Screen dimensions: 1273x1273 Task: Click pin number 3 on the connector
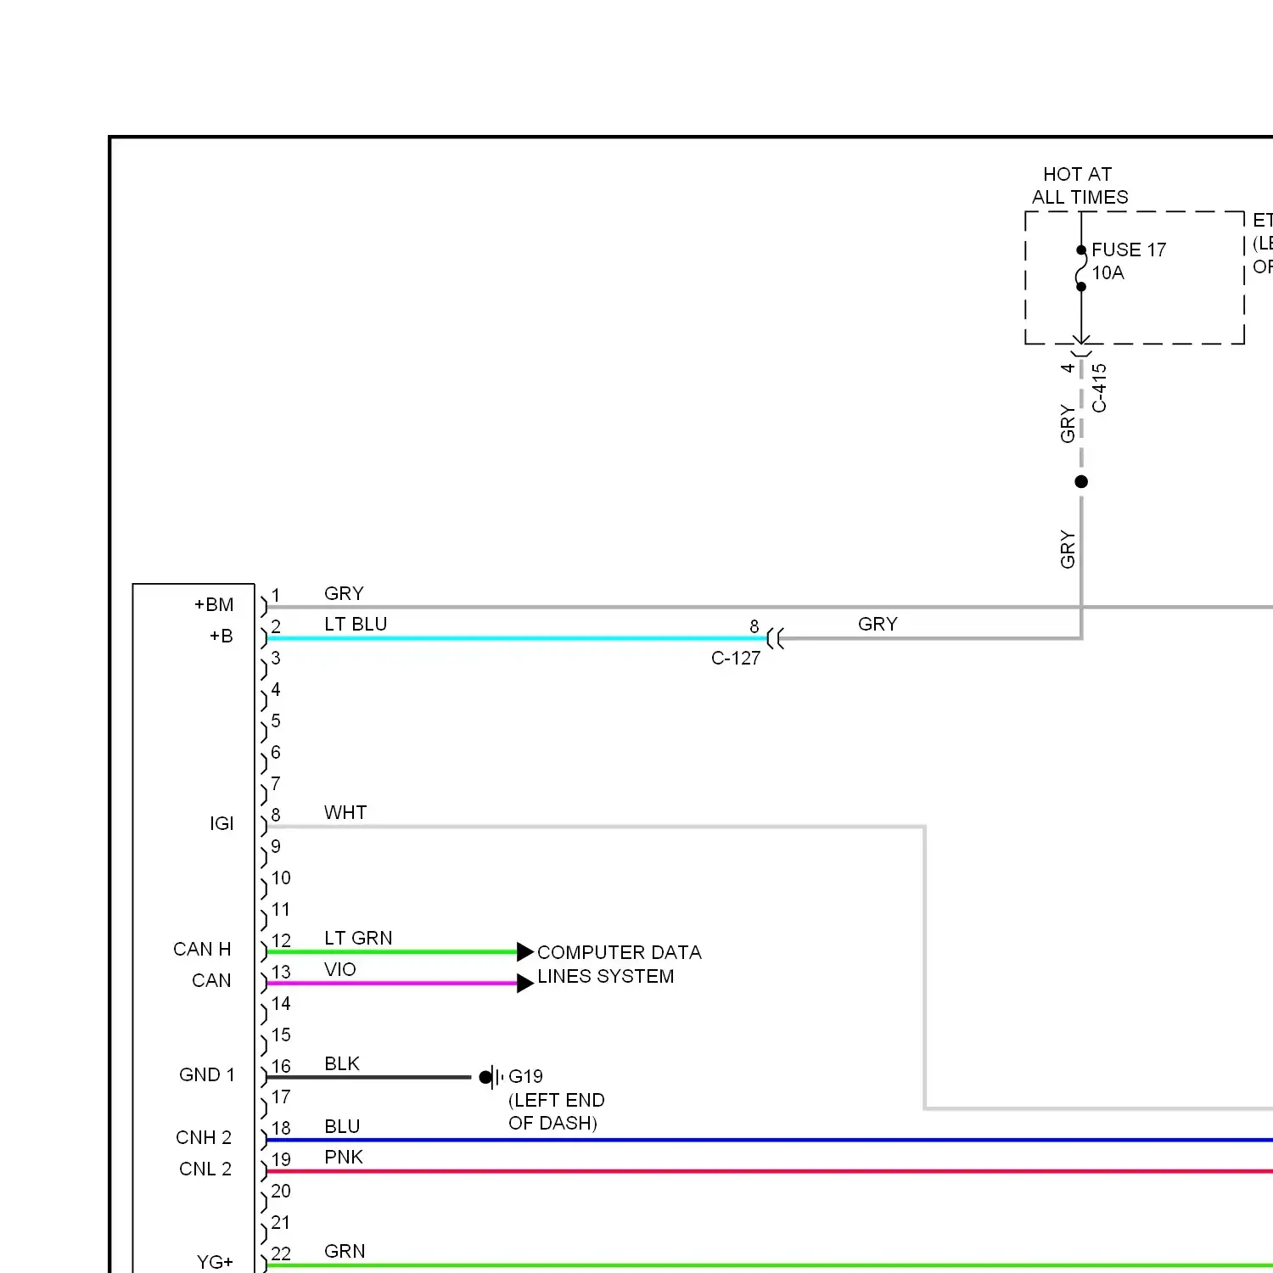pyautogui.click(x=276, y=659)
